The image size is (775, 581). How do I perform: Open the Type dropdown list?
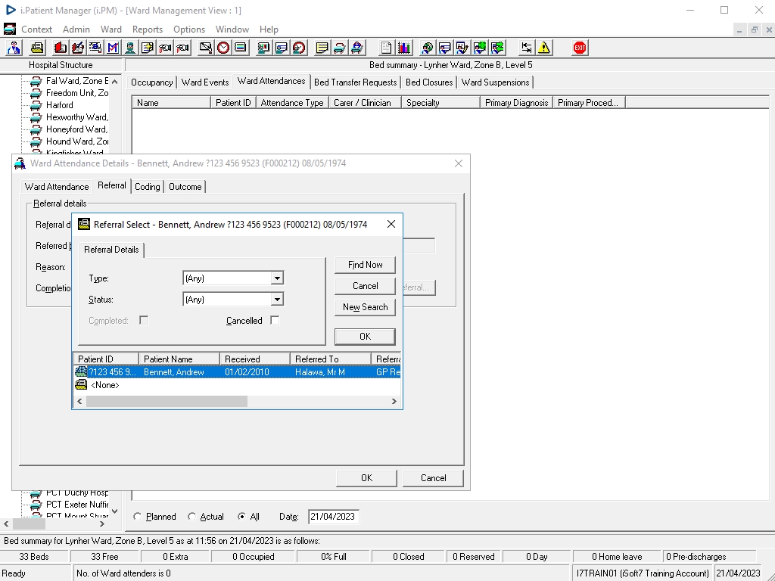pos(277,278)
